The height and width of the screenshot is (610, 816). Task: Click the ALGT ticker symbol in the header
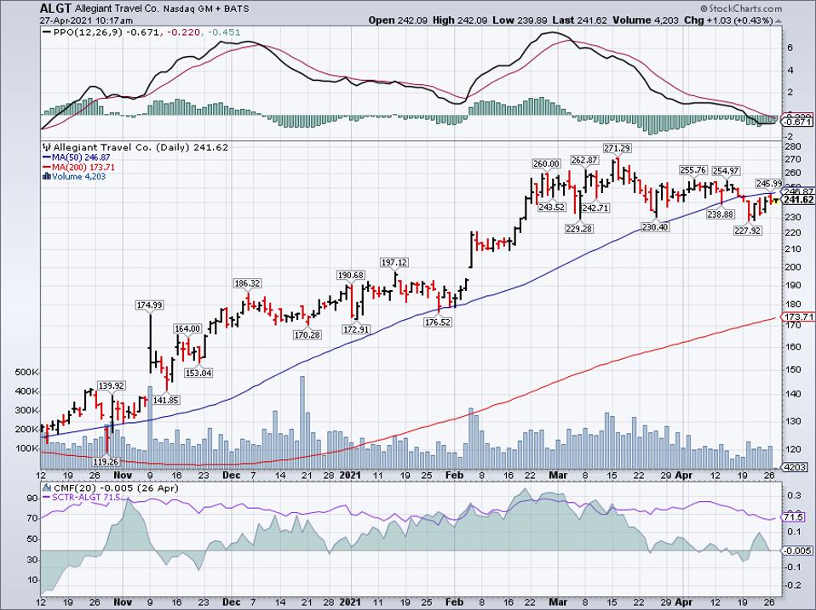tap(56, 9)
